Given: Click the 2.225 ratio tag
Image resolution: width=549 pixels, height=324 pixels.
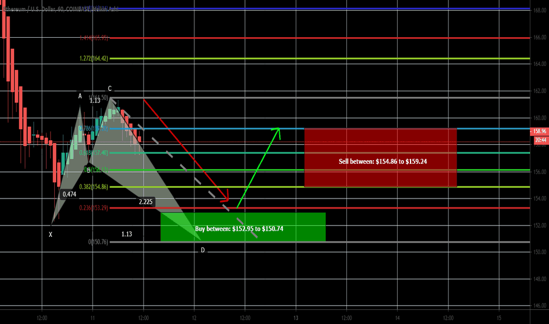Looking at the screenshot, I should coord(145,201).
